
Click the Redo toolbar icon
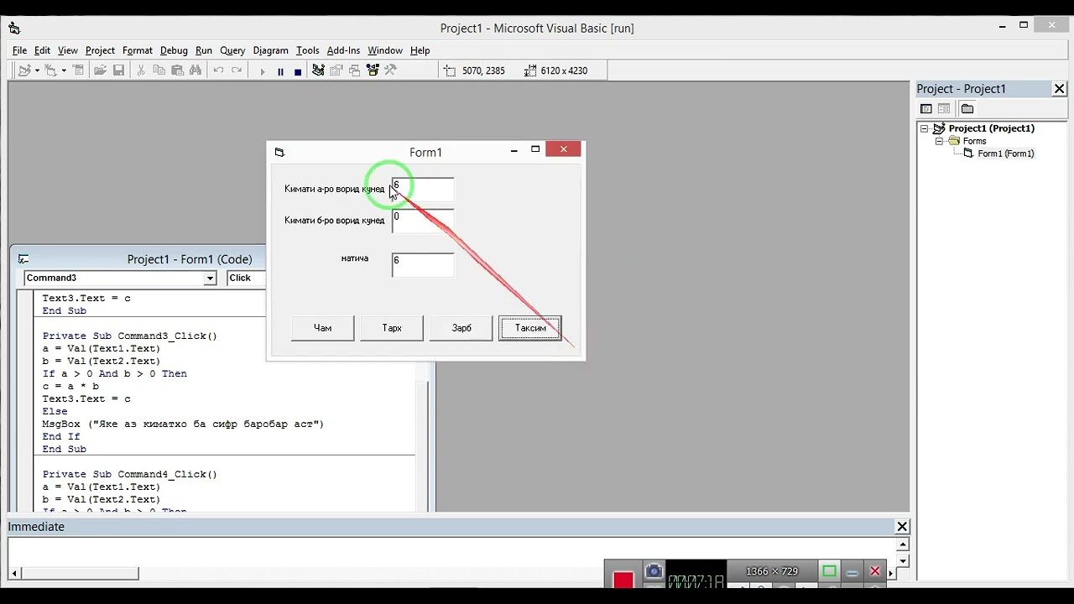tap(237, 70)
